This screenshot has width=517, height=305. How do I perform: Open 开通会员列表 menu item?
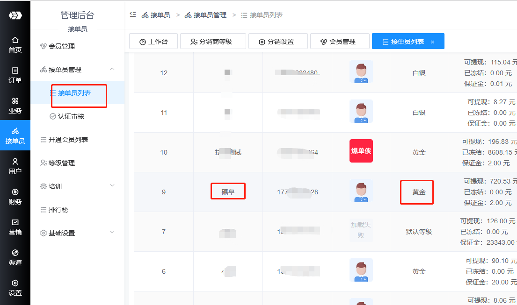coord(68,140)
